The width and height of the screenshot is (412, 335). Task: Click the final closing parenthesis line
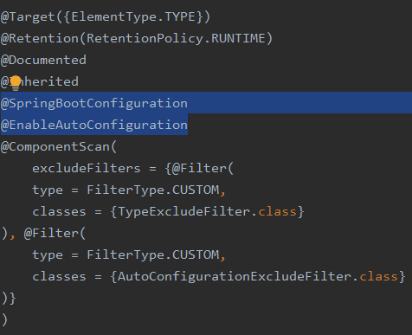pyautogui.click(x=4, y=320)
